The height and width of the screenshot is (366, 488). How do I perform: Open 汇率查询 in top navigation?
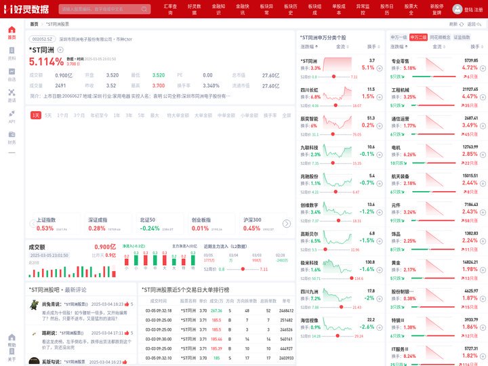click(x=170, y=9)
